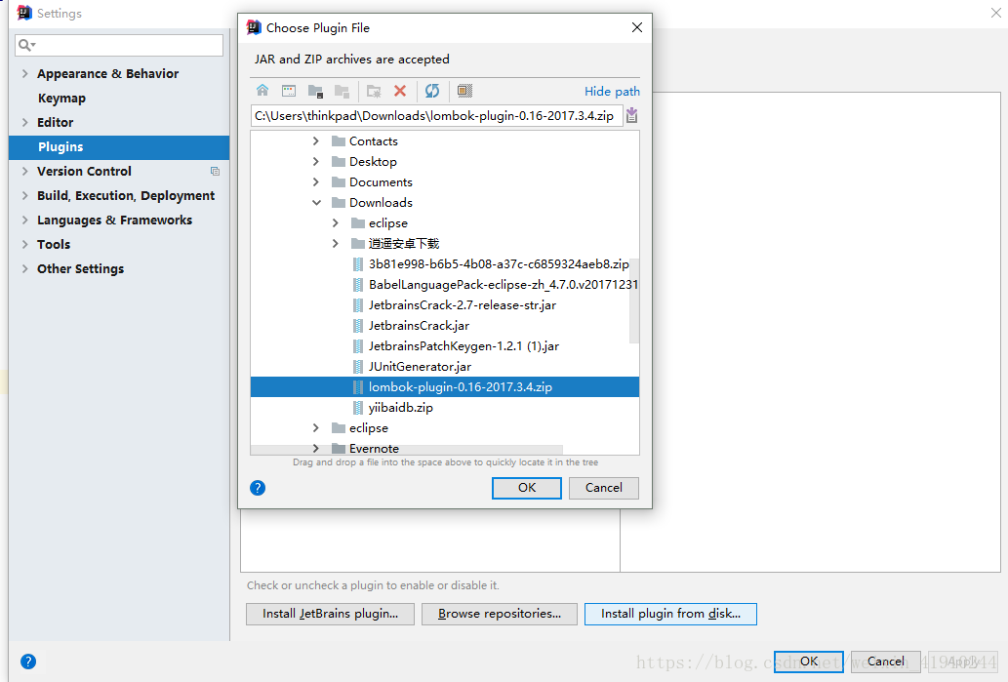Expand Other Settings group
The height and width of the screenshot is (682, 1008).
pyautogui.click(x=25, y=268)
